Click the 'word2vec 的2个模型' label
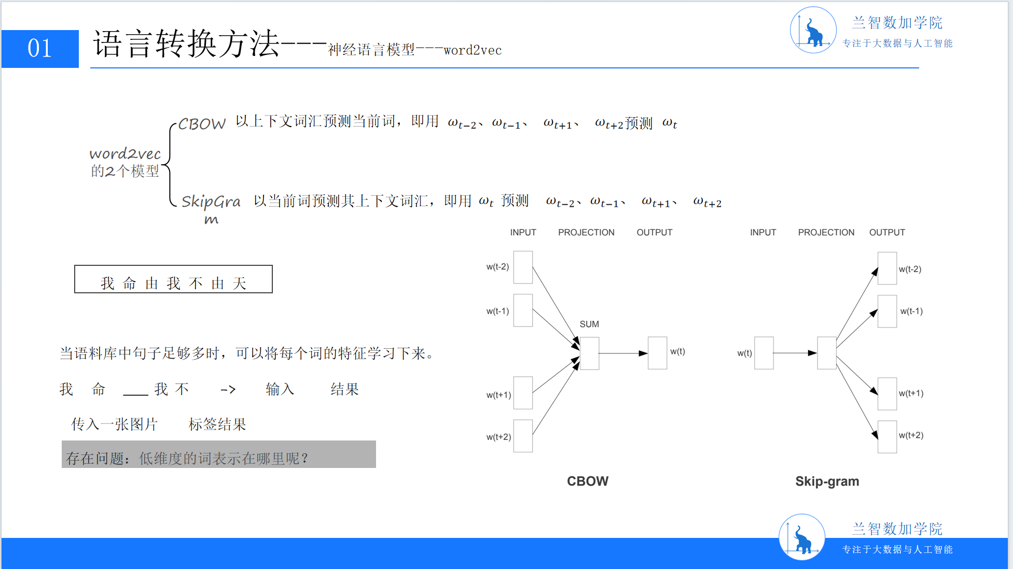1013x569 pixels. pyautogui.click(x=125, y=162)
